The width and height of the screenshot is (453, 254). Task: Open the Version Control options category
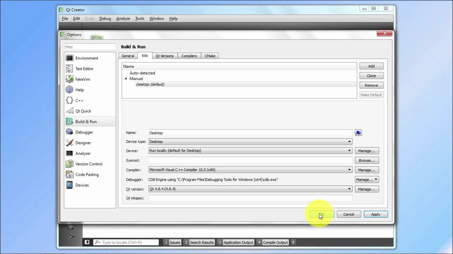click(90, 164)
